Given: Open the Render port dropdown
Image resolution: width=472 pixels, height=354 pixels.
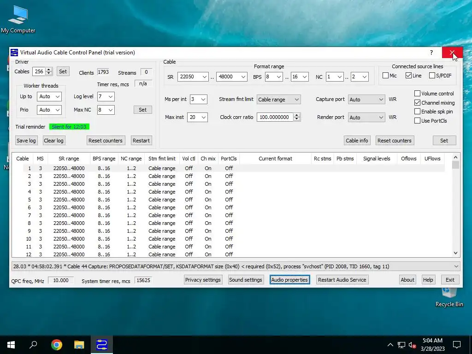Looking at the screenshot, I should 366,118.
